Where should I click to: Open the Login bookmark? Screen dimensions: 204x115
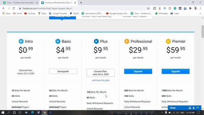coord(175,13)
